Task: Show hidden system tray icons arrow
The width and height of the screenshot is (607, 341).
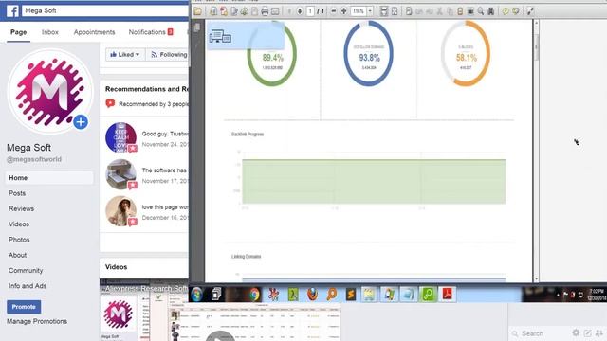Action: click(x=558, y=295)
